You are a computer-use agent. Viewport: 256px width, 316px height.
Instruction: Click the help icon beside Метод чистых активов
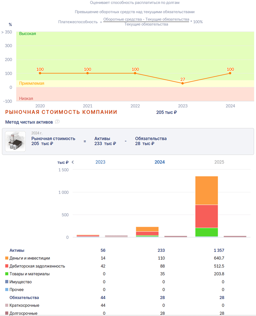tap(57, 122)
